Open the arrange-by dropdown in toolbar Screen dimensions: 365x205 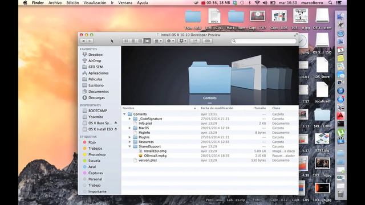pos(158,41)
